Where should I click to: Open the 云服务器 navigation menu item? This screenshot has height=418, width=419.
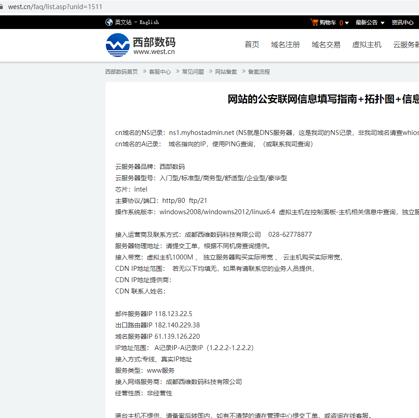click(x=406, y=44)
